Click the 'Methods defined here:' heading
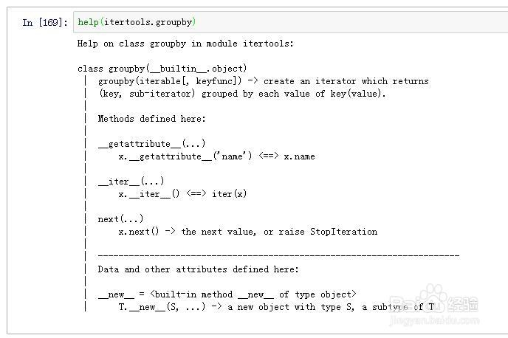 point(151,119)
